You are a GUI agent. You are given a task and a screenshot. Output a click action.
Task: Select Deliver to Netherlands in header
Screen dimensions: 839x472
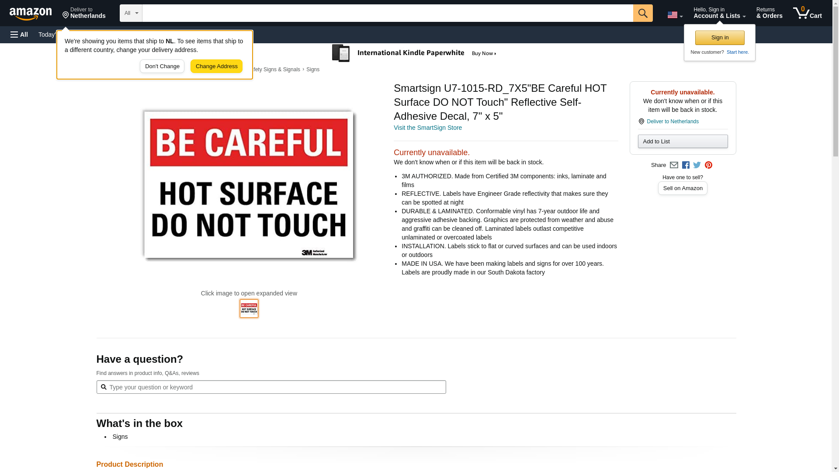pos(84,13)
